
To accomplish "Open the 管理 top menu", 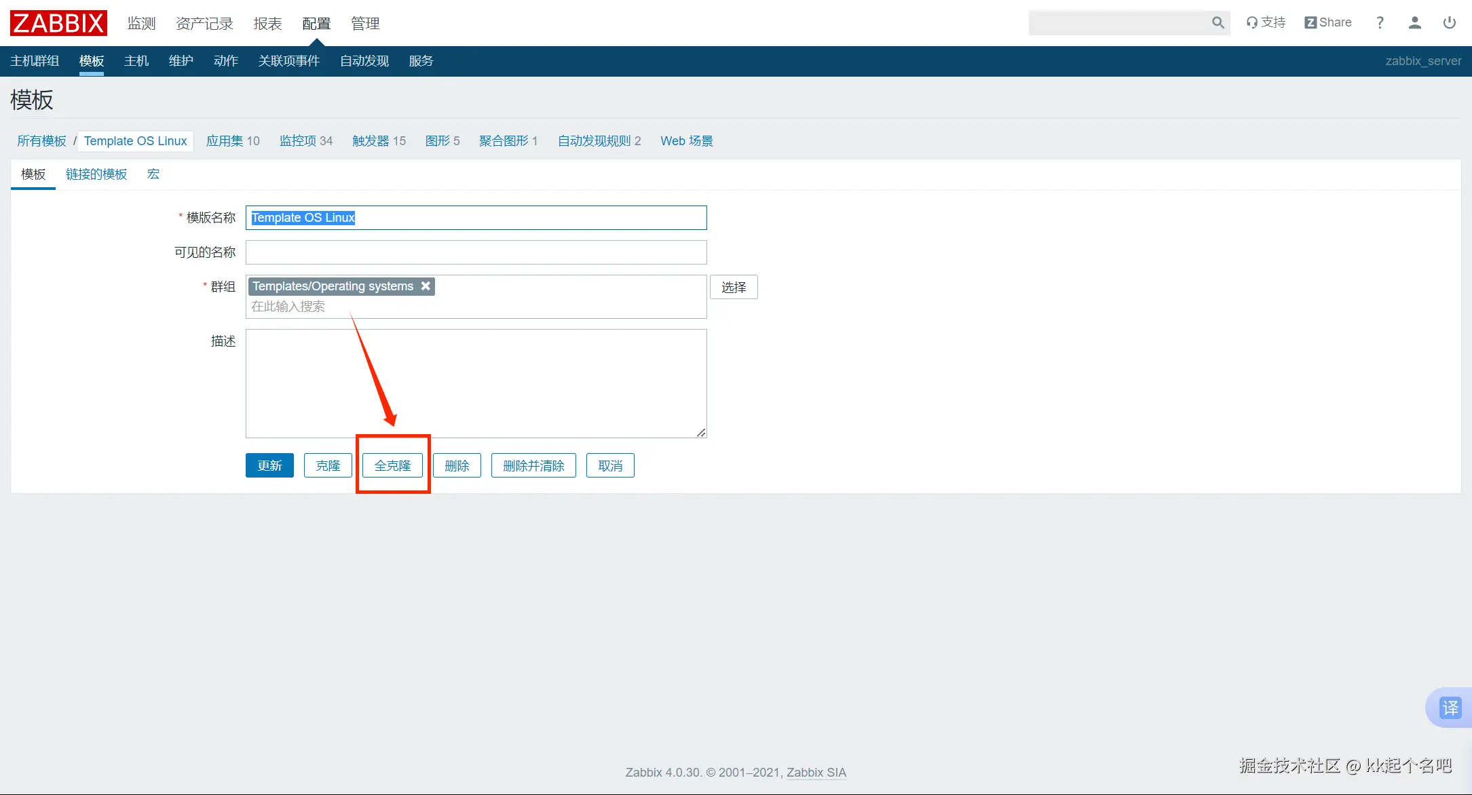I will click(365, 24).
